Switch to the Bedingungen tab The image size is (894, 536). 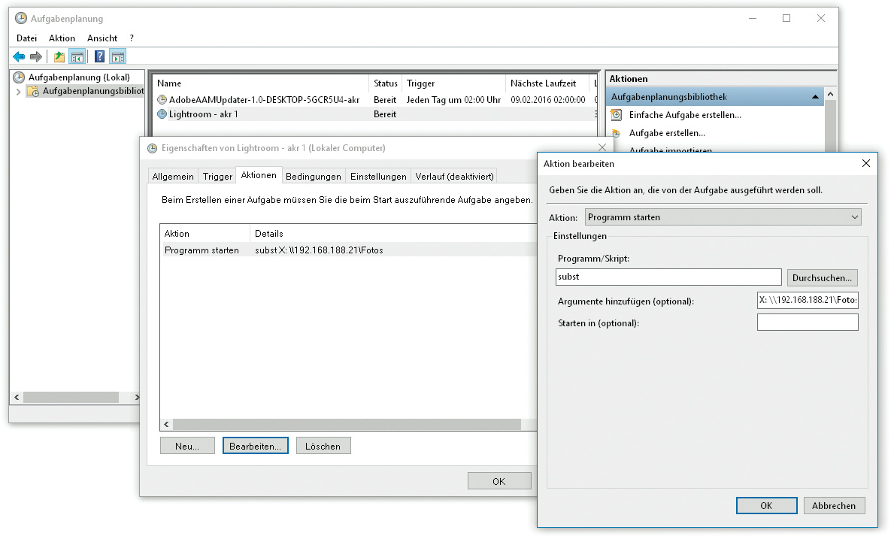(x=314, y=177)
